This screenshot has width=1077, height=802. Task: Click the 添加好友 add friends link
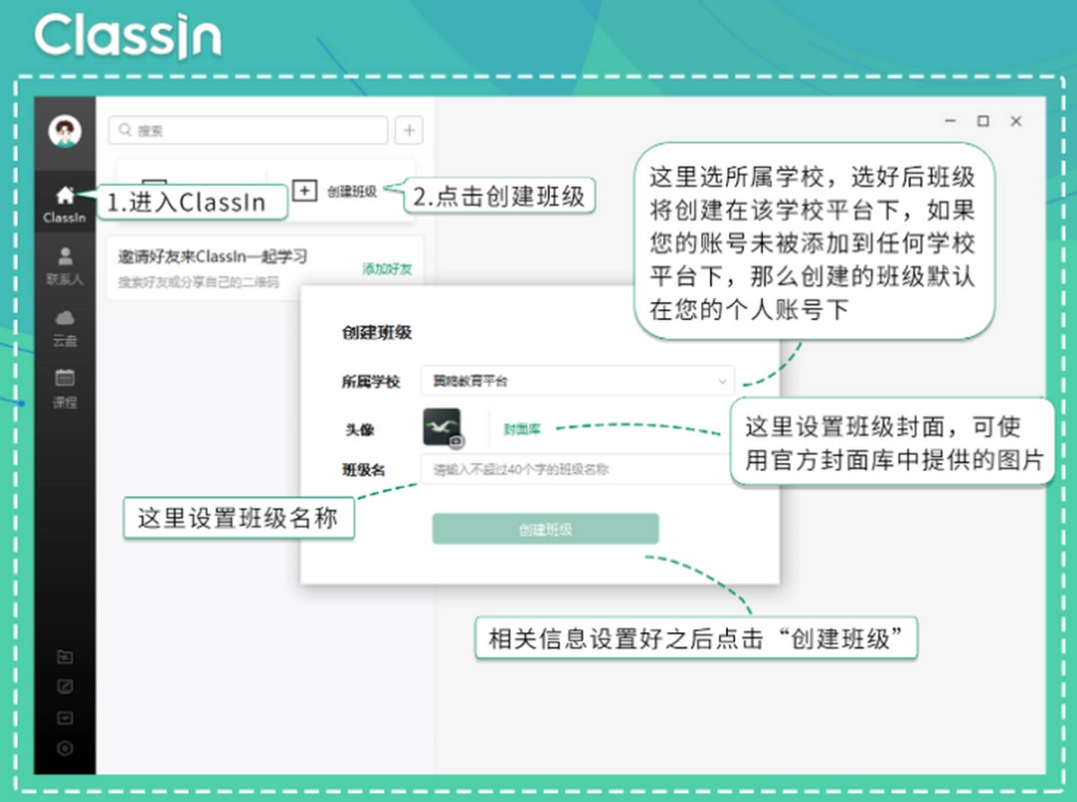(x=385, y=268)
